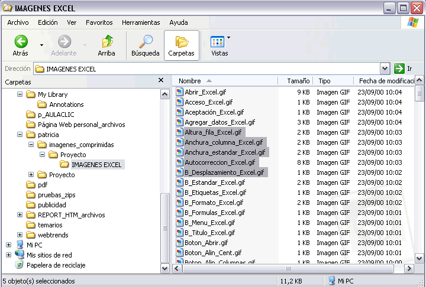The width and height of the screenshot is (426, 287).
Task: Collapse the patricia folder node
Action: point(20,135)
